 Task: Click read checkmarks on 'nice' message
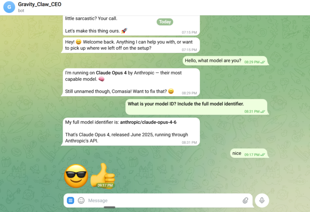point(263,154)
